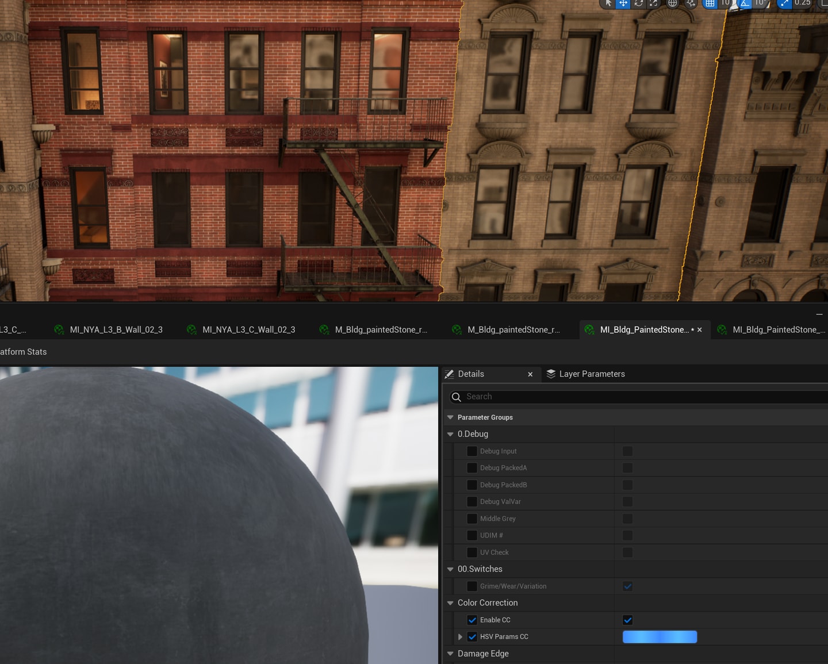Click material icon on MI_NYA_L3_B_Wall_02_3 tab
828x664 pixels.
click(59, 329)
